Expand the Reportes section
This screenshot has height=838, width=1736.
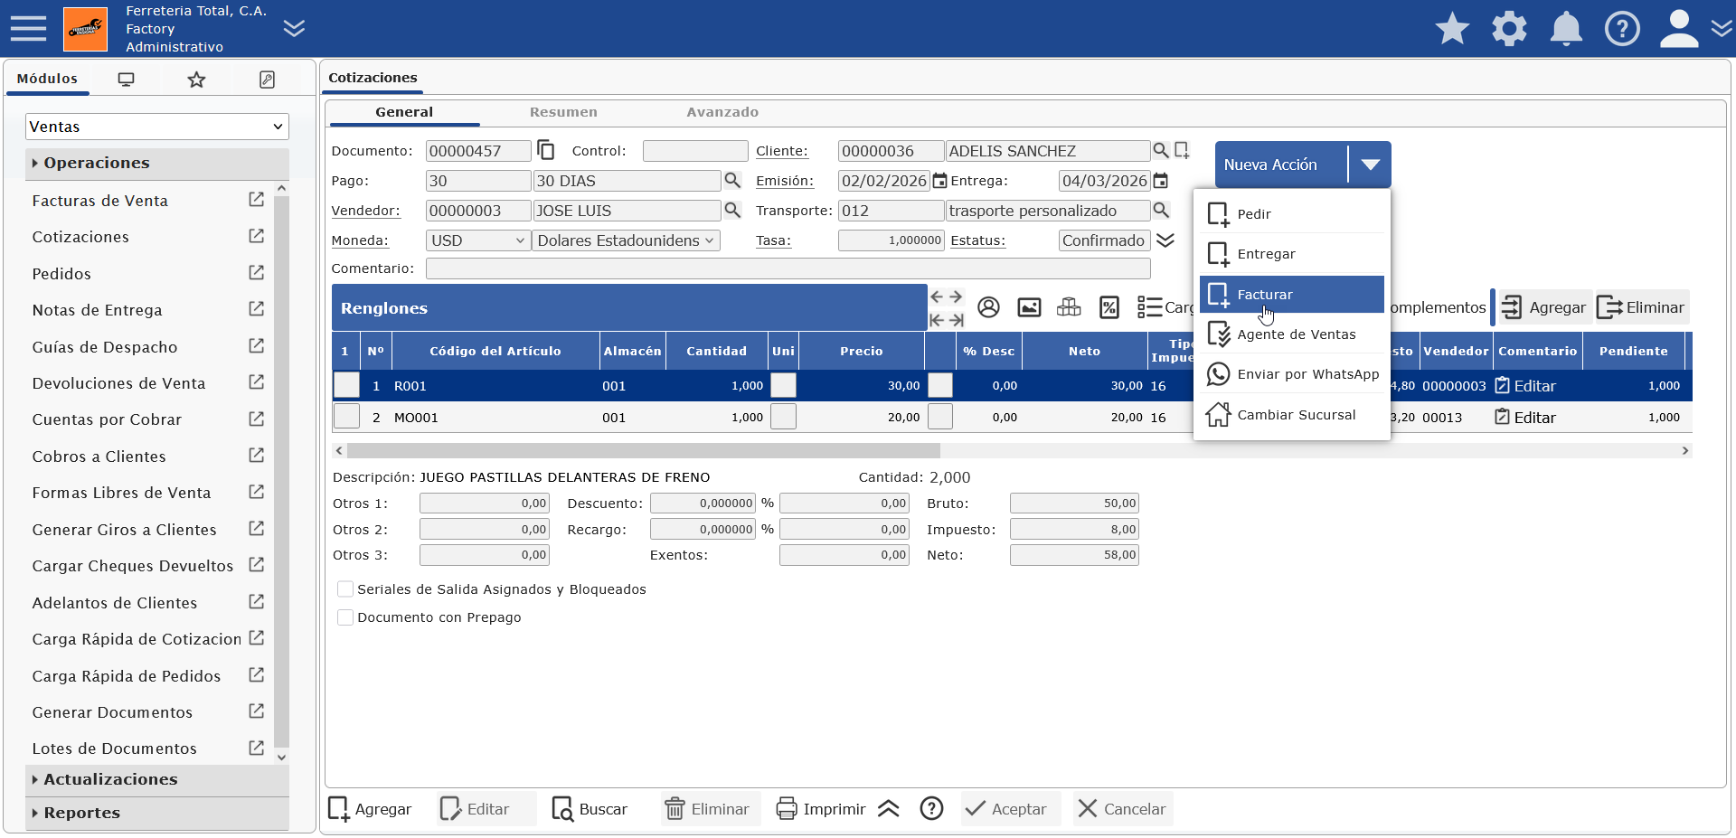click(x=81, y=813)
